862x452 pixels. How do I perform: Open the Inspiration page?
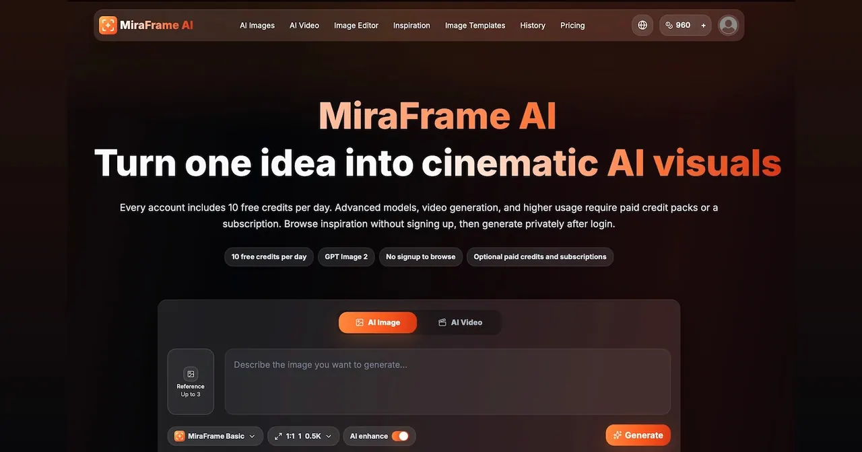coord(411,25)
